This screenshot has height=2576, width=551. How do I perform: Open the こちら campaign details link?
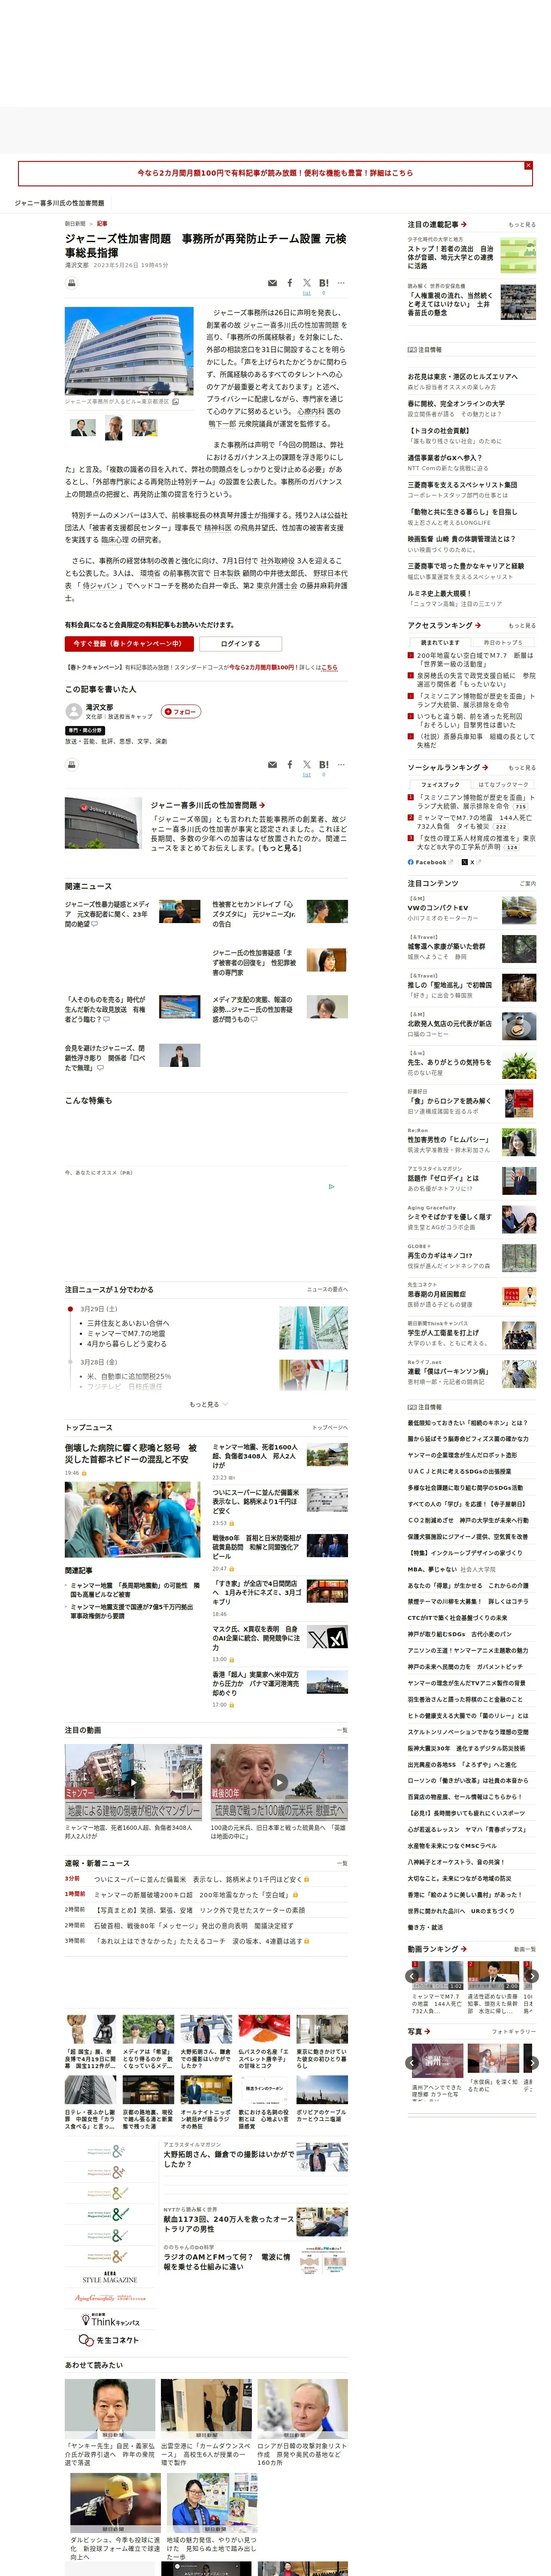[330, 667]
